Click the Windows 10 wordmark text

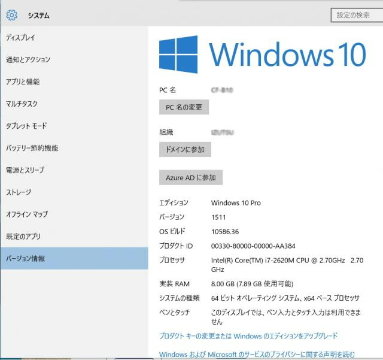(287, 55)
